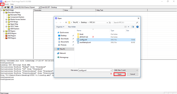
Task: Open the File menu
Action: coord(2,4)
